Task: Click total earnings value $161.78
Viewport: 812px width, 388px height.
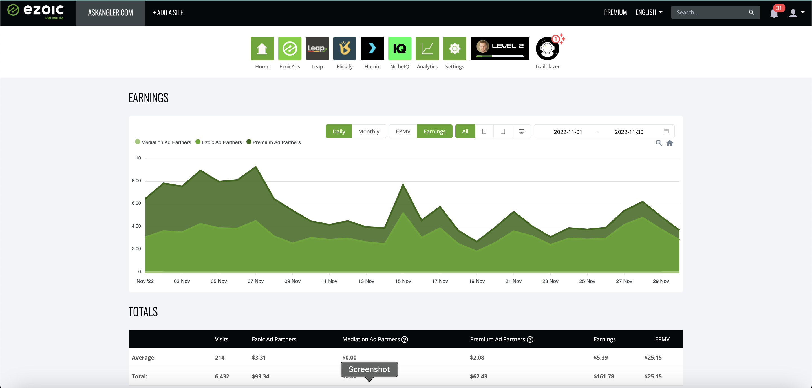Action: [604, 376]
